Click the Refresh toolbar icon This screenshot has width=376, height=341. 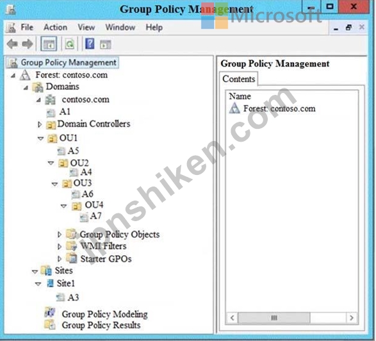coord(70,44)
